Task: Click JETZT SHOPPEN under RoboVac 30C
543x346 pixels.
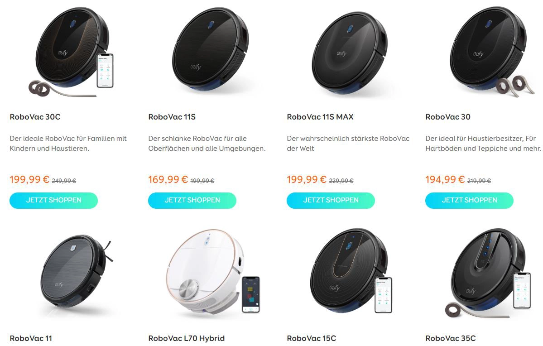Action: pyautogui.click(x=54, y=200)
